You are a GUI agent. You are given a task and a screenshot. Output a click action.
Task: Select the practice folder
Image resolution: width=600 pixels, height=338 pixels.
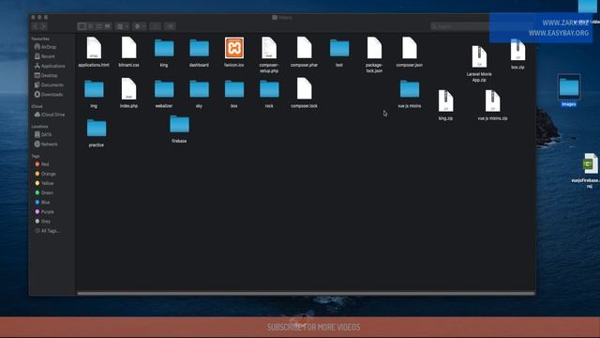pyautogui.click(x=97, y=132)
